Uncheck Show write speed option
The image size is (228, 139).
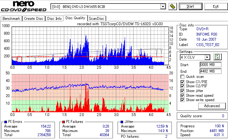(x=182, y=100)
